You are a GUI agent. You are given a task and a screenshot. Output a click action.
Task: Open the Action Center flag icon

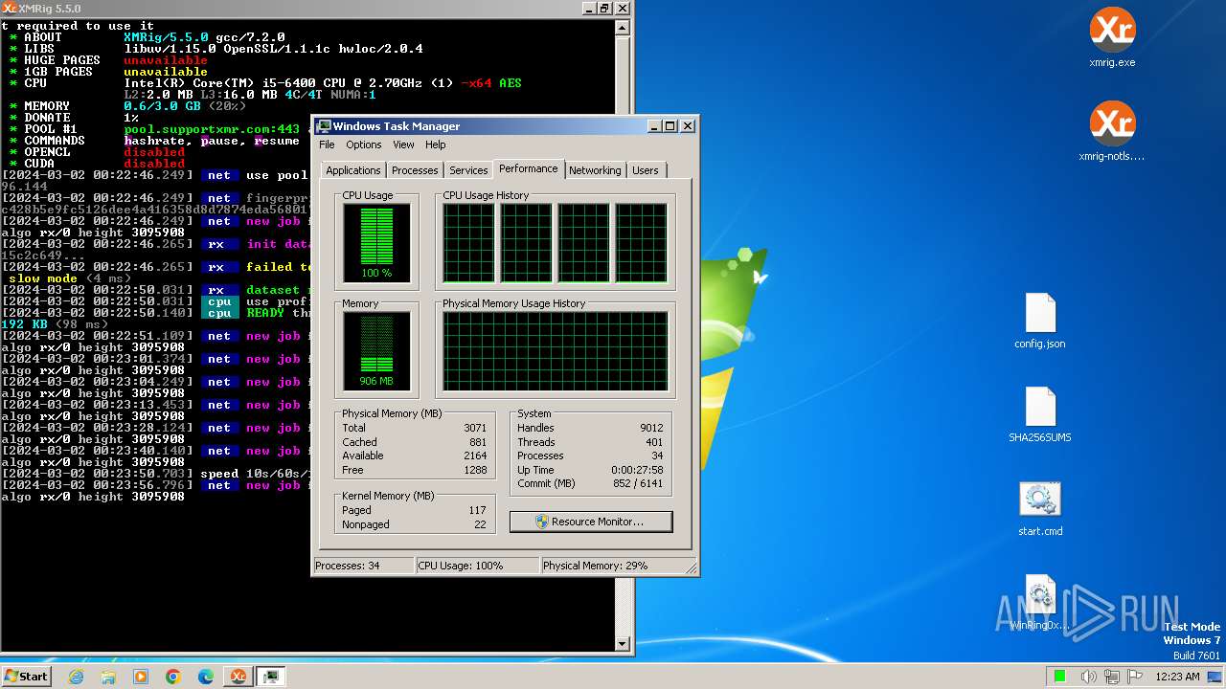pyautogui.click(x=1135, y=677)
